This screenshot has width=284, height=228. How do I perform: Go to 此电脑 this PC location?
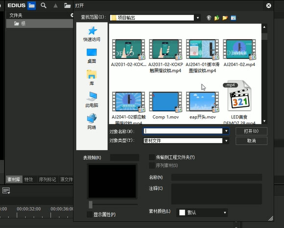[92, 100]
